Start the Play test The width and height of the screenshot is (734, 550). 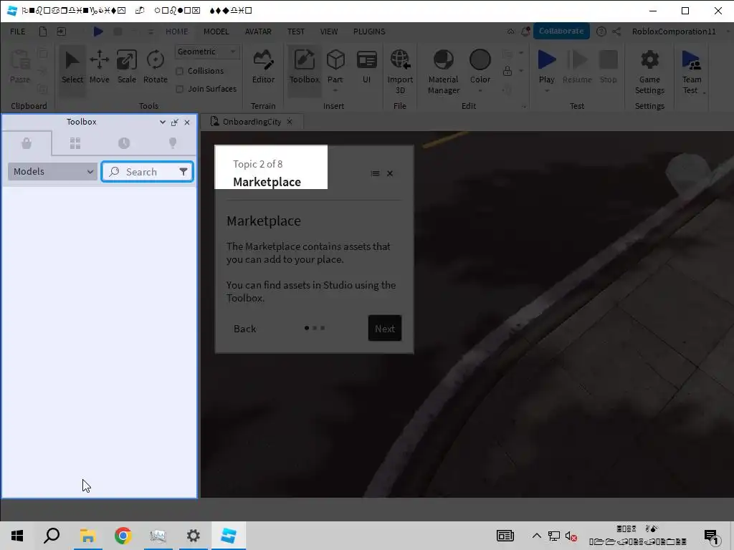coord(546,65)
